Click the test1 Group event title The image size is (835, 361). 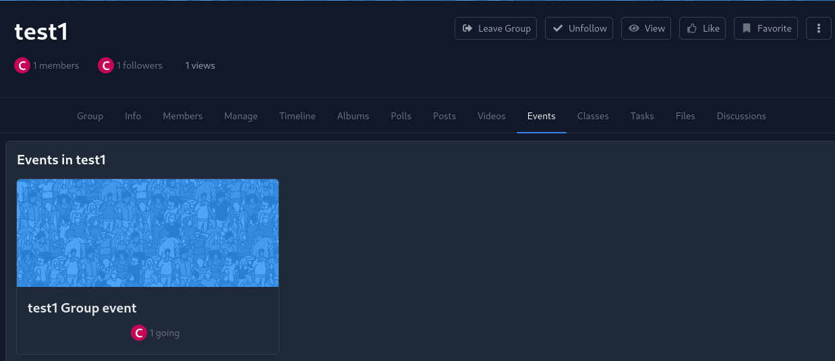pos(82,308)
